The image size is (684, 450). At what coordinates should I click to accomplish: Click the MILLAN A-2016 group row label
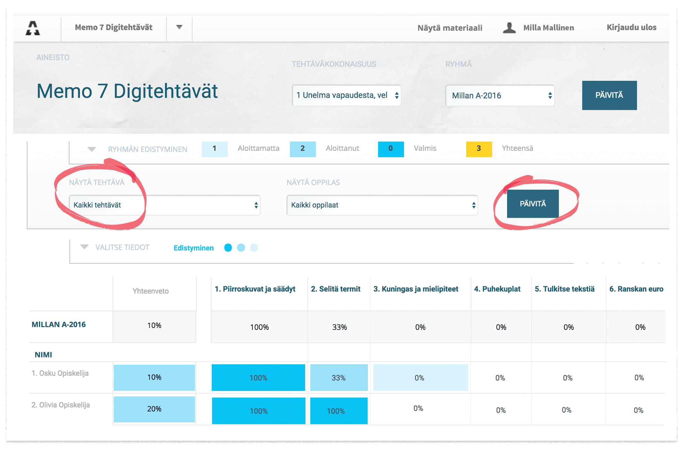[x=59, y=325]
